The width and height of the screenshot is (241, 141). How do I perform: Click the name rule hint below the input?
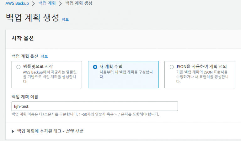tap(85, 114)
